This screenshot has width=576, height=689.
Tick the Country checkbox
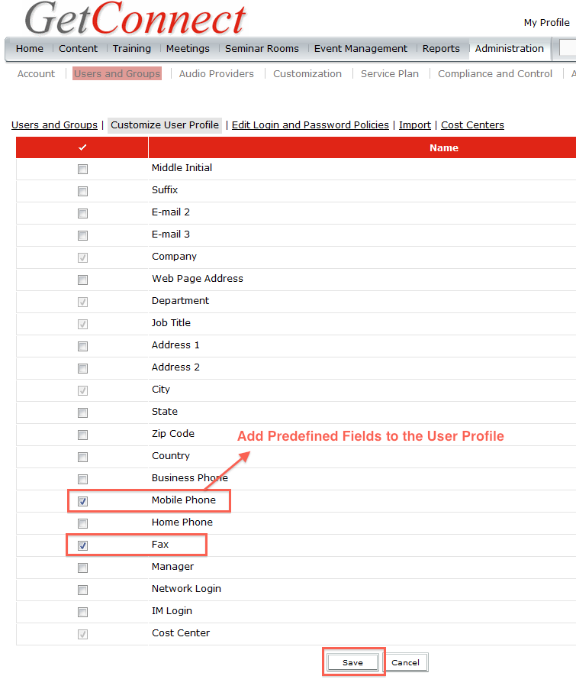point(82,457)
